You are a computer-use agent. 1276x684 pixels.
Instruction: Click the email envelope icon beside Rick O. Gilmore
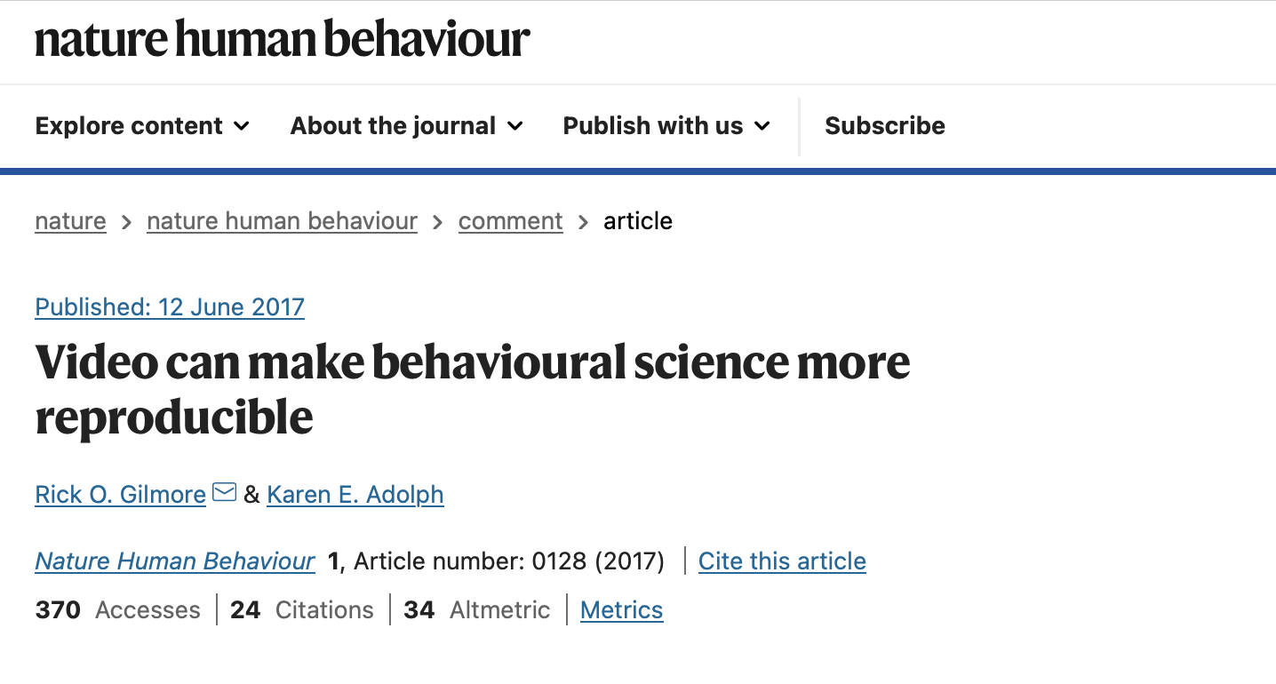click(225, 492)
